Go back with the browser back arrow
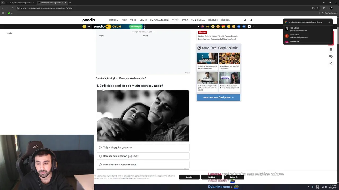 [3, 8]
